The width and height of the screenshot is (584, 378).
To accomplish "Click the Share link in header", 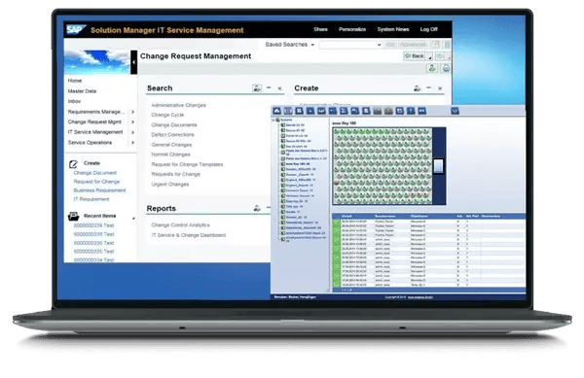I will pos(320,29).
